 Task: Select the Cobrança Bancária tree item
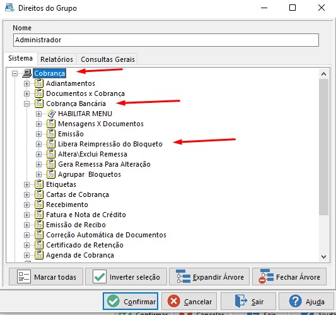(x=76, y=104)
